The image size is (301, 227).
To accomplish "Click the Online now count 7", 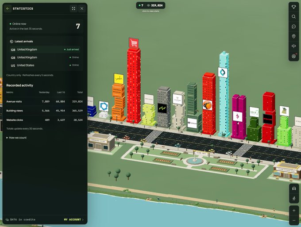I will pos(78,26).
